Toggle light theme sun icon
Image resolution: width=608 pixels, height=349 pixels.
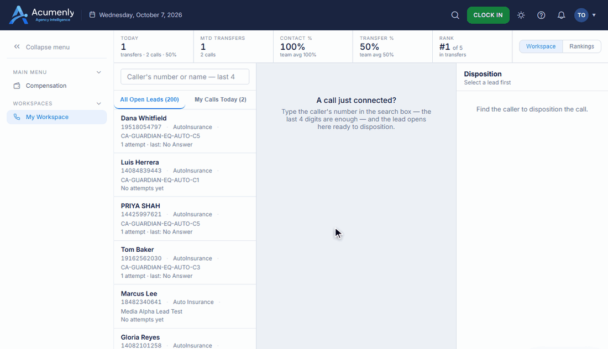click(x=521, y=15)
